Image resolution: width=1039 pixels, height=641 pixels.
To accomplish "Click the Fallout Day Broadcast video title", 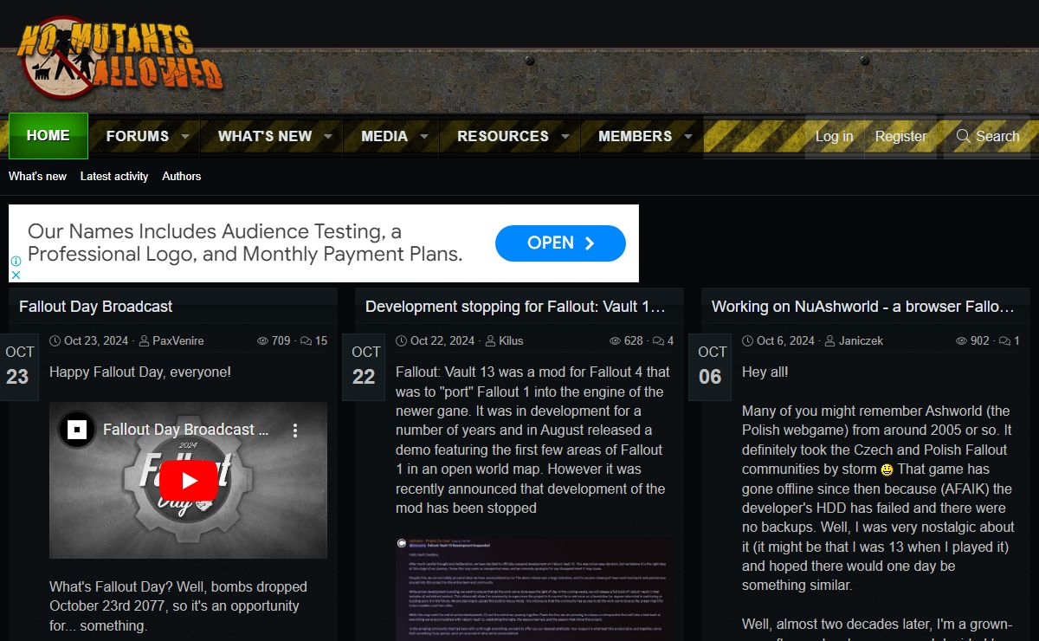I will (185, 430).
